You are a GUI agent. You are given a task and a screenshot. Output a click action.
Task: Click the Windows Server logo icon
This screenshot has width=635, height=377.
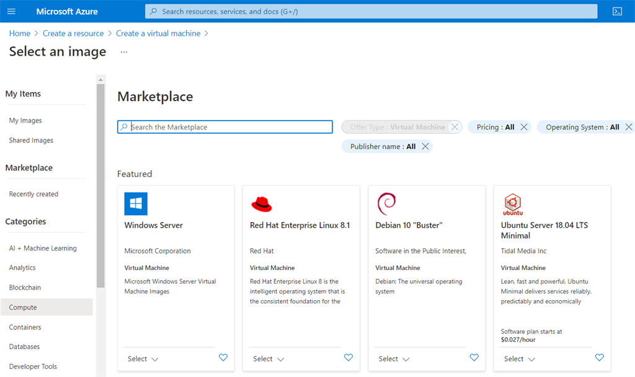(x=136, y=204)
